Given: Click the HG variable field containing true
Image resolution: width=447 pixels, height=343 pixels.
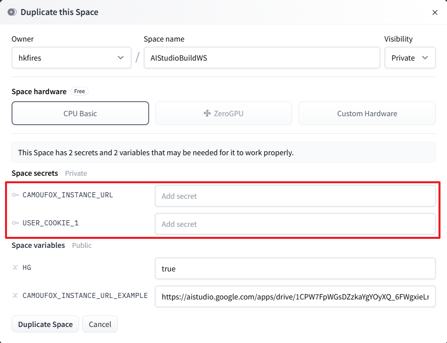Looking at the screenshot, I should (295, 268).
